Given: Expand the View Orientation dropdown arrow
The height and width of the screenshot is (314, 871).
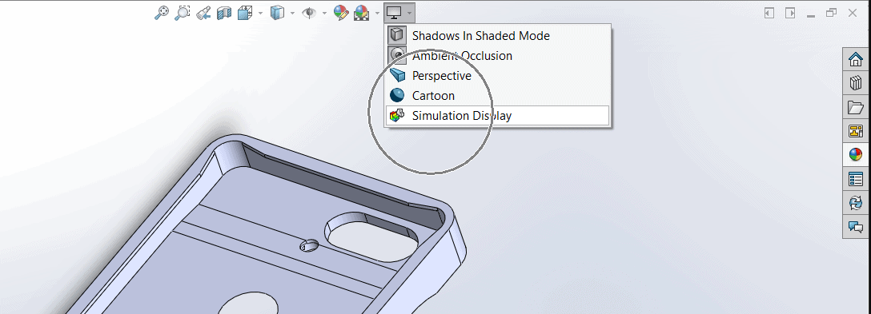Looking at the screenshot, I should 260,13.
